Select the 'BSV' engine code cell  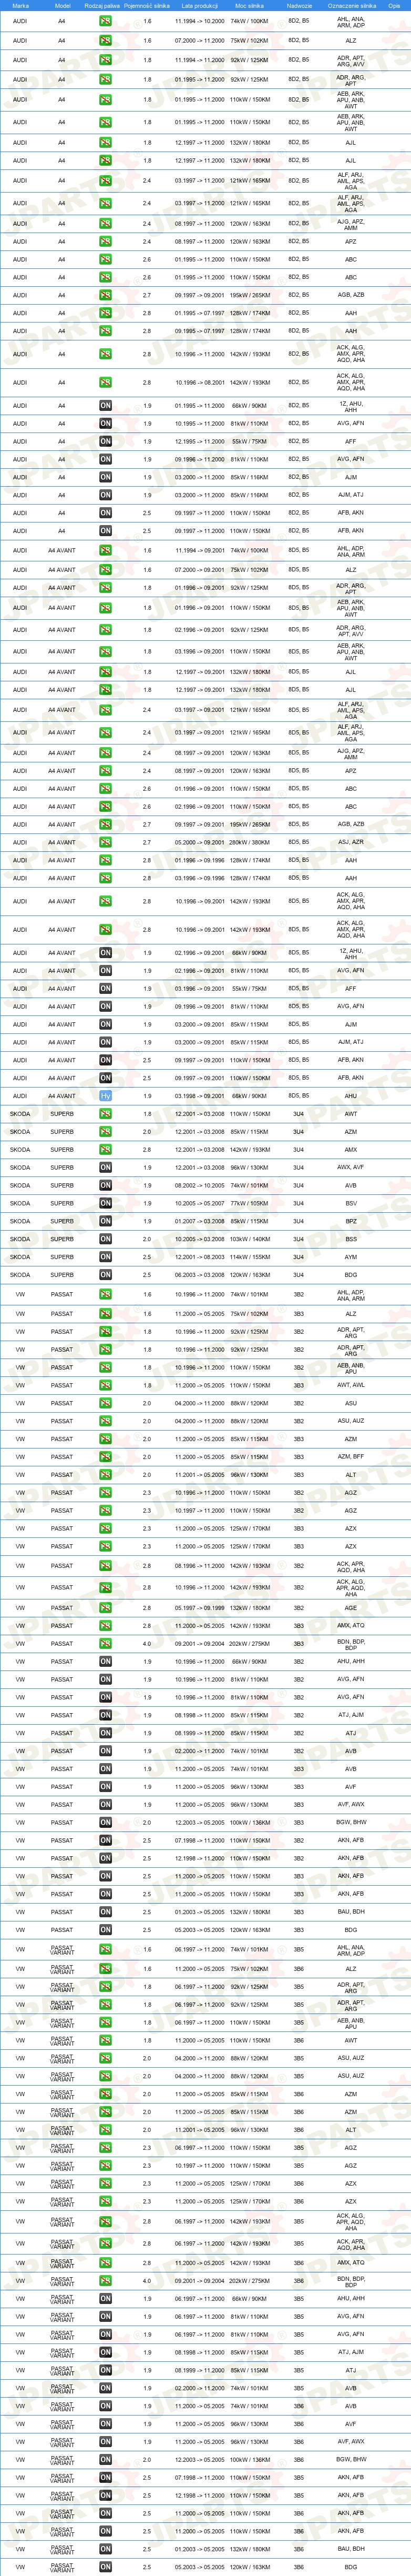coord(351,1204)
